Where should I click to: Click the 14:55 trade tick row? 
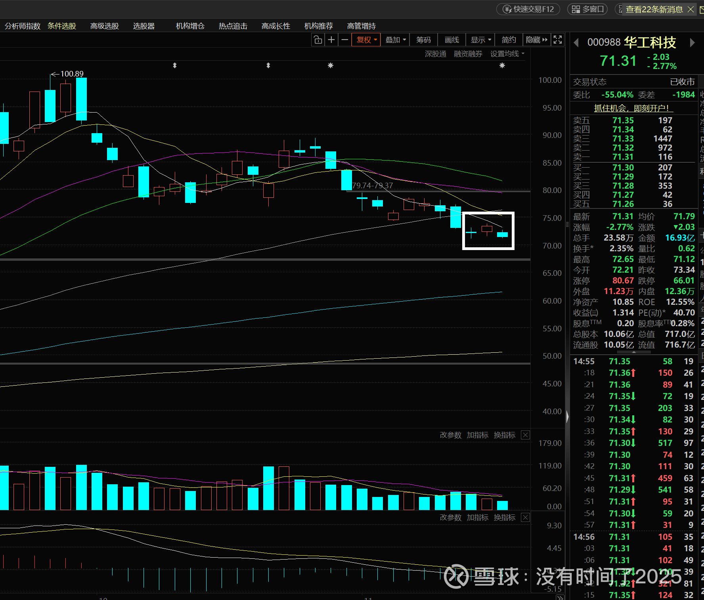[x=633, y=361]
